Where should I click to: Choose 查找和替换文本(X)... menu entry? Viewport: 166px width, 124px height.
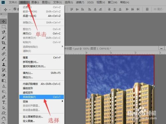[x=41, y=66]
